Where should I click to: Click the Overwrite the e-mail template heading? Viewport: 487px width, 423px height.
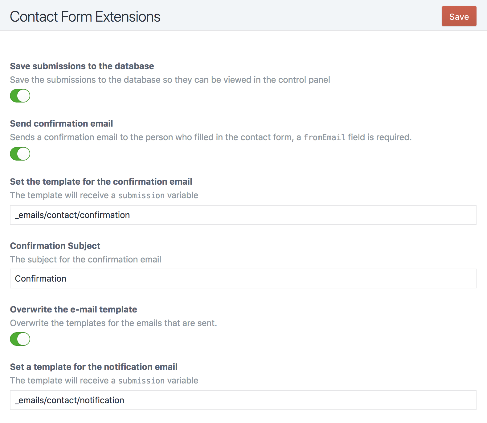[73, 309]
